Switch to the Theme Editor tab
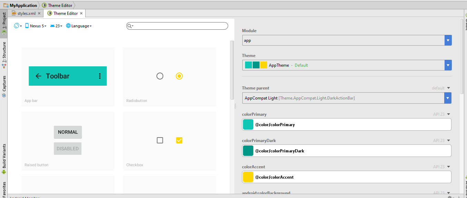The image size is (467, 198). [65, 13]
